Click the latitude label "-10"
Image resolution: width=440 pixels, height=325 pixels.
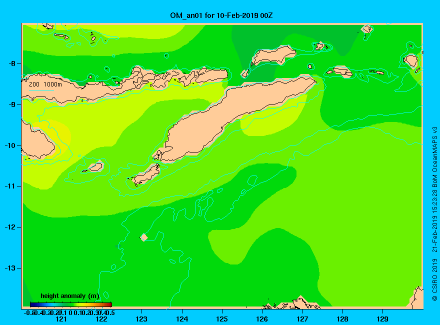pos(10,145)
